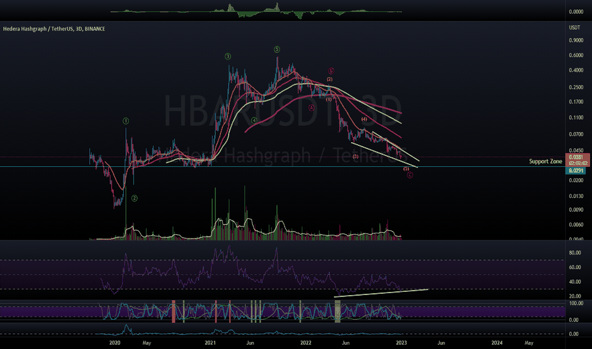The image size is (592, 349).
Task: Click the 0.0060 price axis label
Action: click(x=576, y=225)
